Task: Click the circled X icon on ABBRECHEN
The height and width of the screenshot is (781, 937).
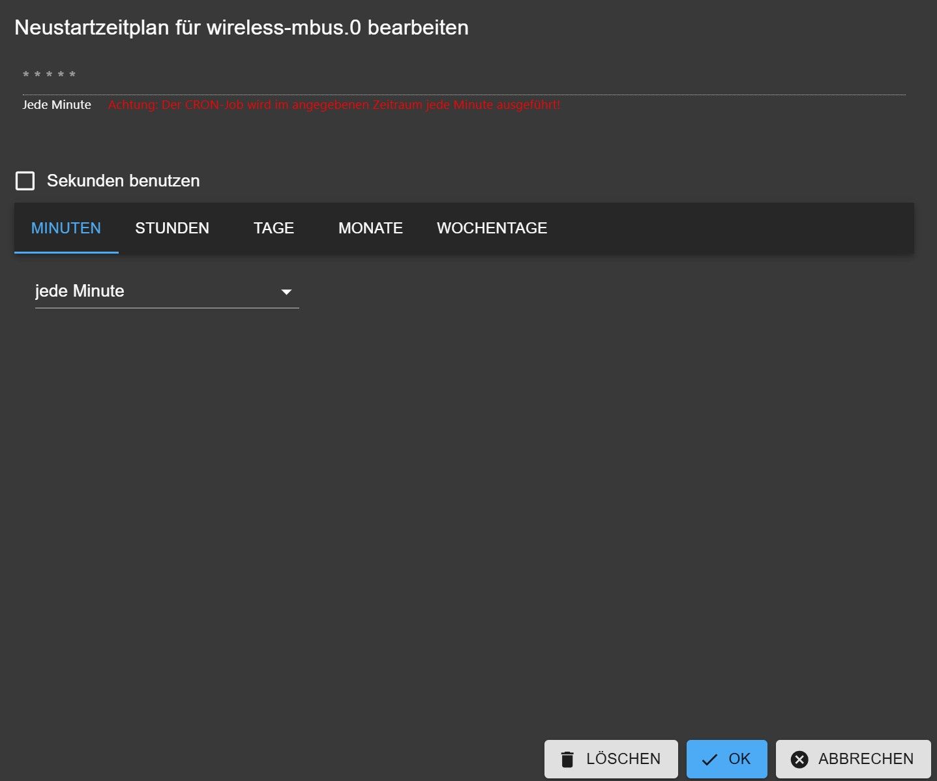Action: pos(799,759)
